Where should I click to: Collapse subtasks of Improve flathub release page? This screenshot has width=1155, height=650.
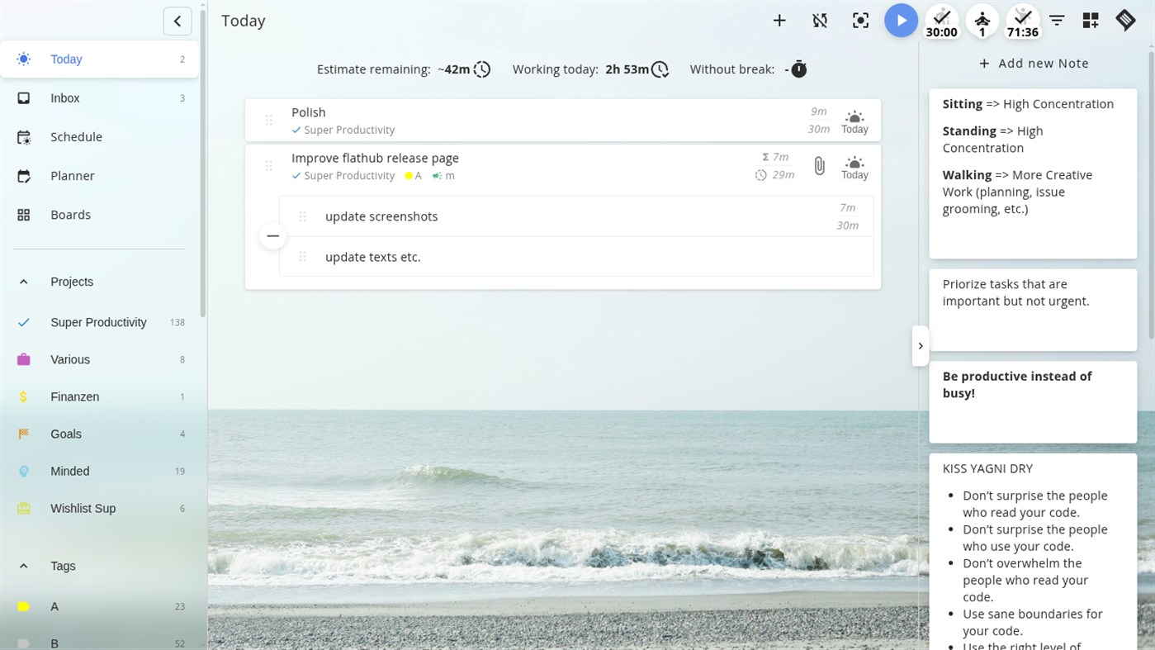point(272,235)
